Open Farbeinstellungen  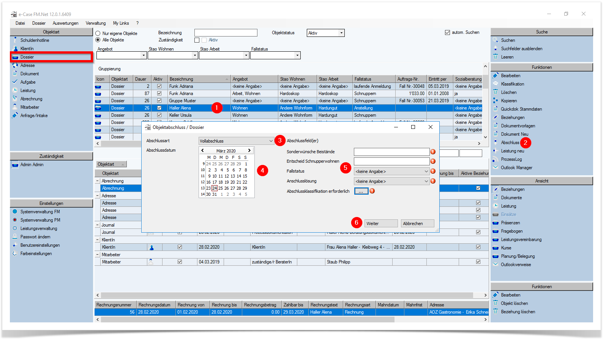tap(36, 254)
